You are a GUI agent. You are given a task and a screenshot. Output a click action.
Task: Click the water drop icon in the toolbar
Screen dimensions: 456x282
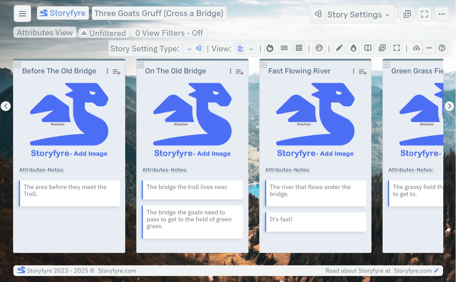coord(353,48)
